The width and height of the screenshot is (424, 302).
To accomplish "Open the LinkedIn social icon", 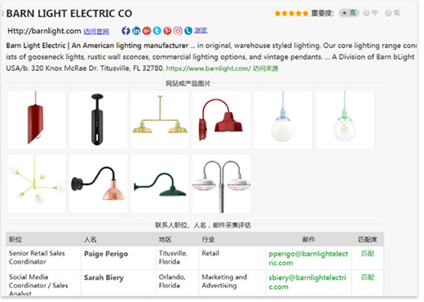I will [136, 31].
